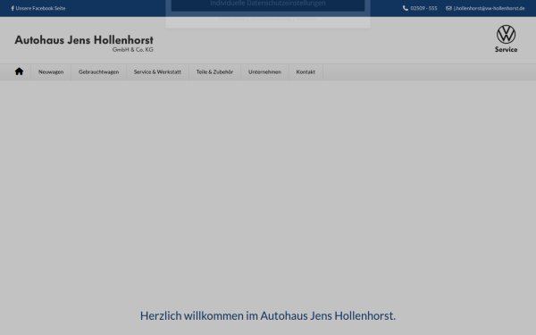Image resolution: width=536 pixels, height=335 pixels.
Task: Click the 'GmbH & Co. KG' text
Action: pos(133,49)
